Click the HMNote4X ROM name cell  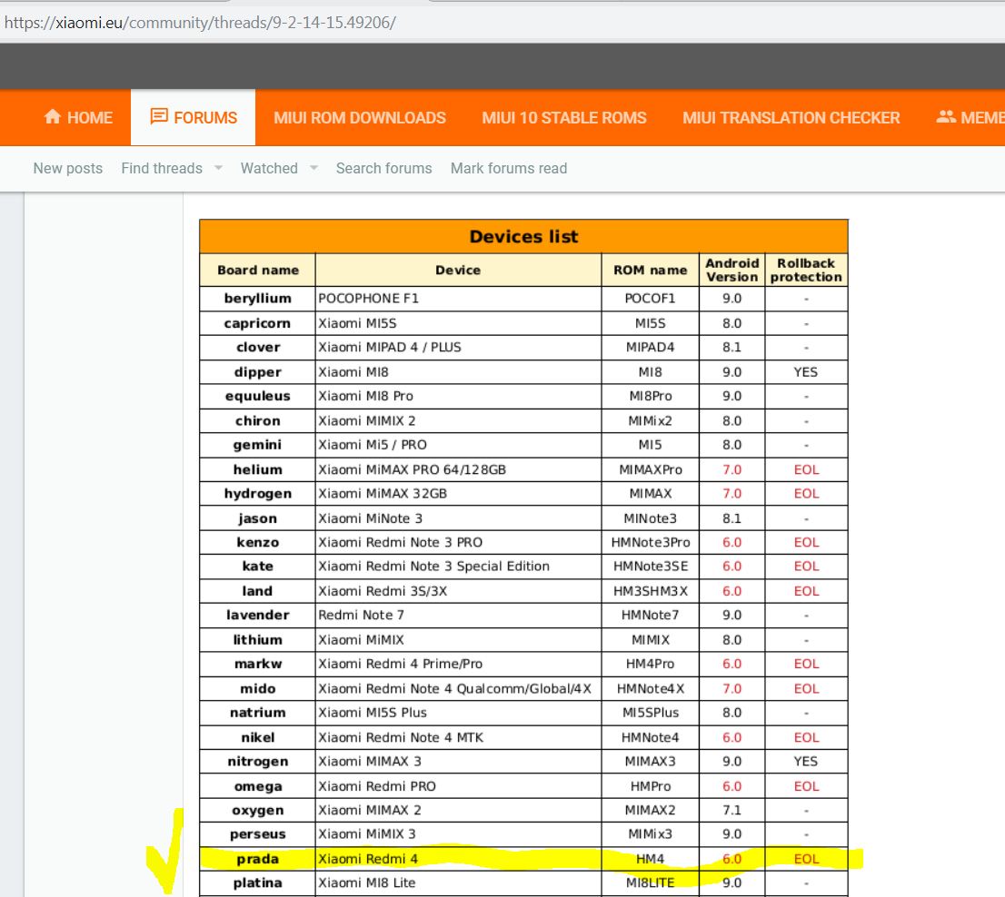click(651, 688)
